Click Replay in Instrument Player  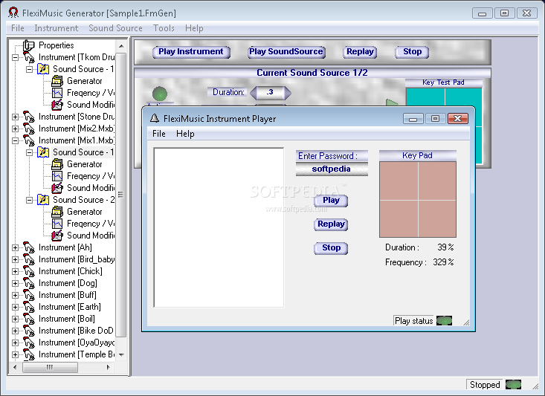331,224
